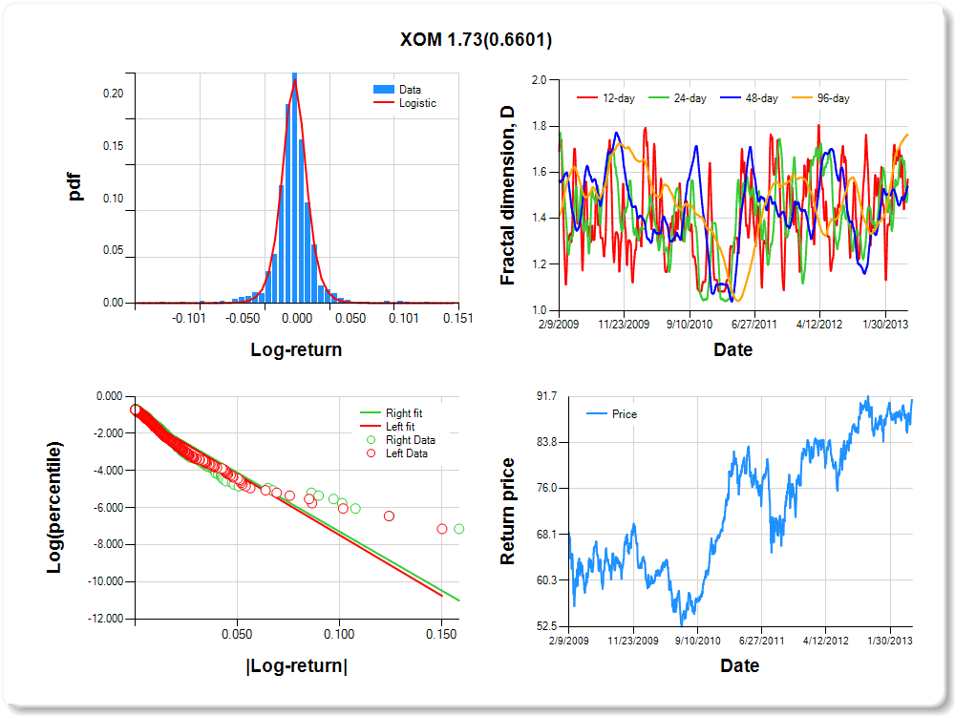Click the rightmost red circle in tail plot
The height and width of the screenshot is (716, 955).
[x=441, y=529]
